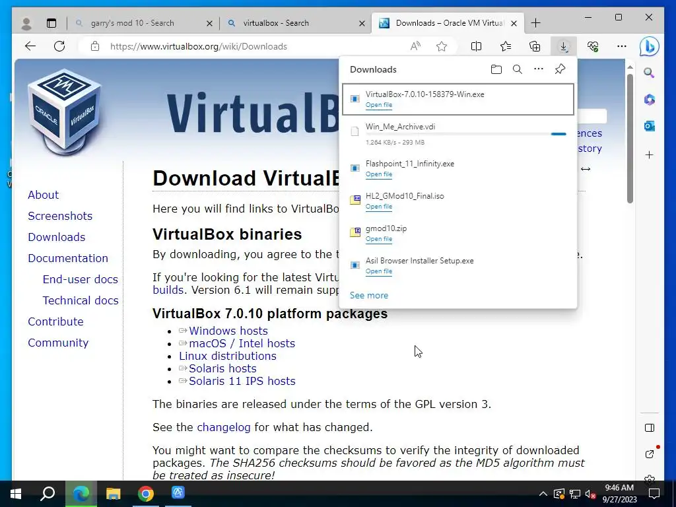This screenshot has width=676, height=507.
Task: Download Solaris hosts package
Action: [x=222, y=368]
